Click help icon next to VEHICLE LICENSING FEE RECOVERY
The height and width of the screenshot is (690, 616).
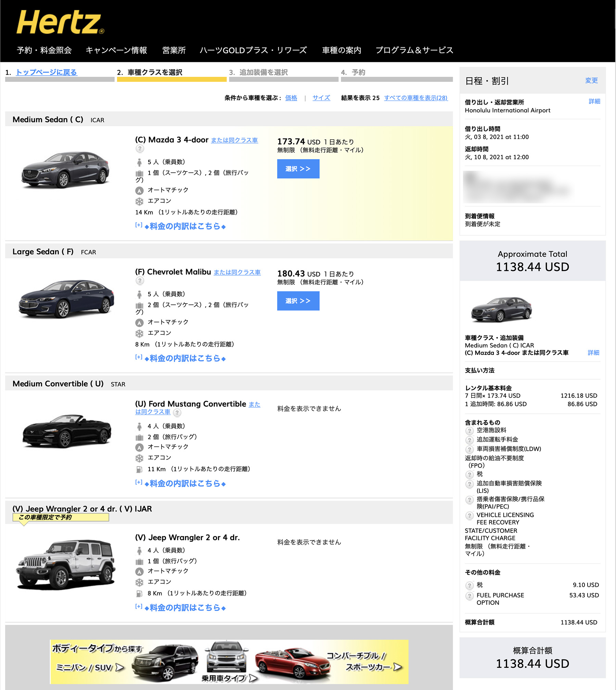click(470, 515)
